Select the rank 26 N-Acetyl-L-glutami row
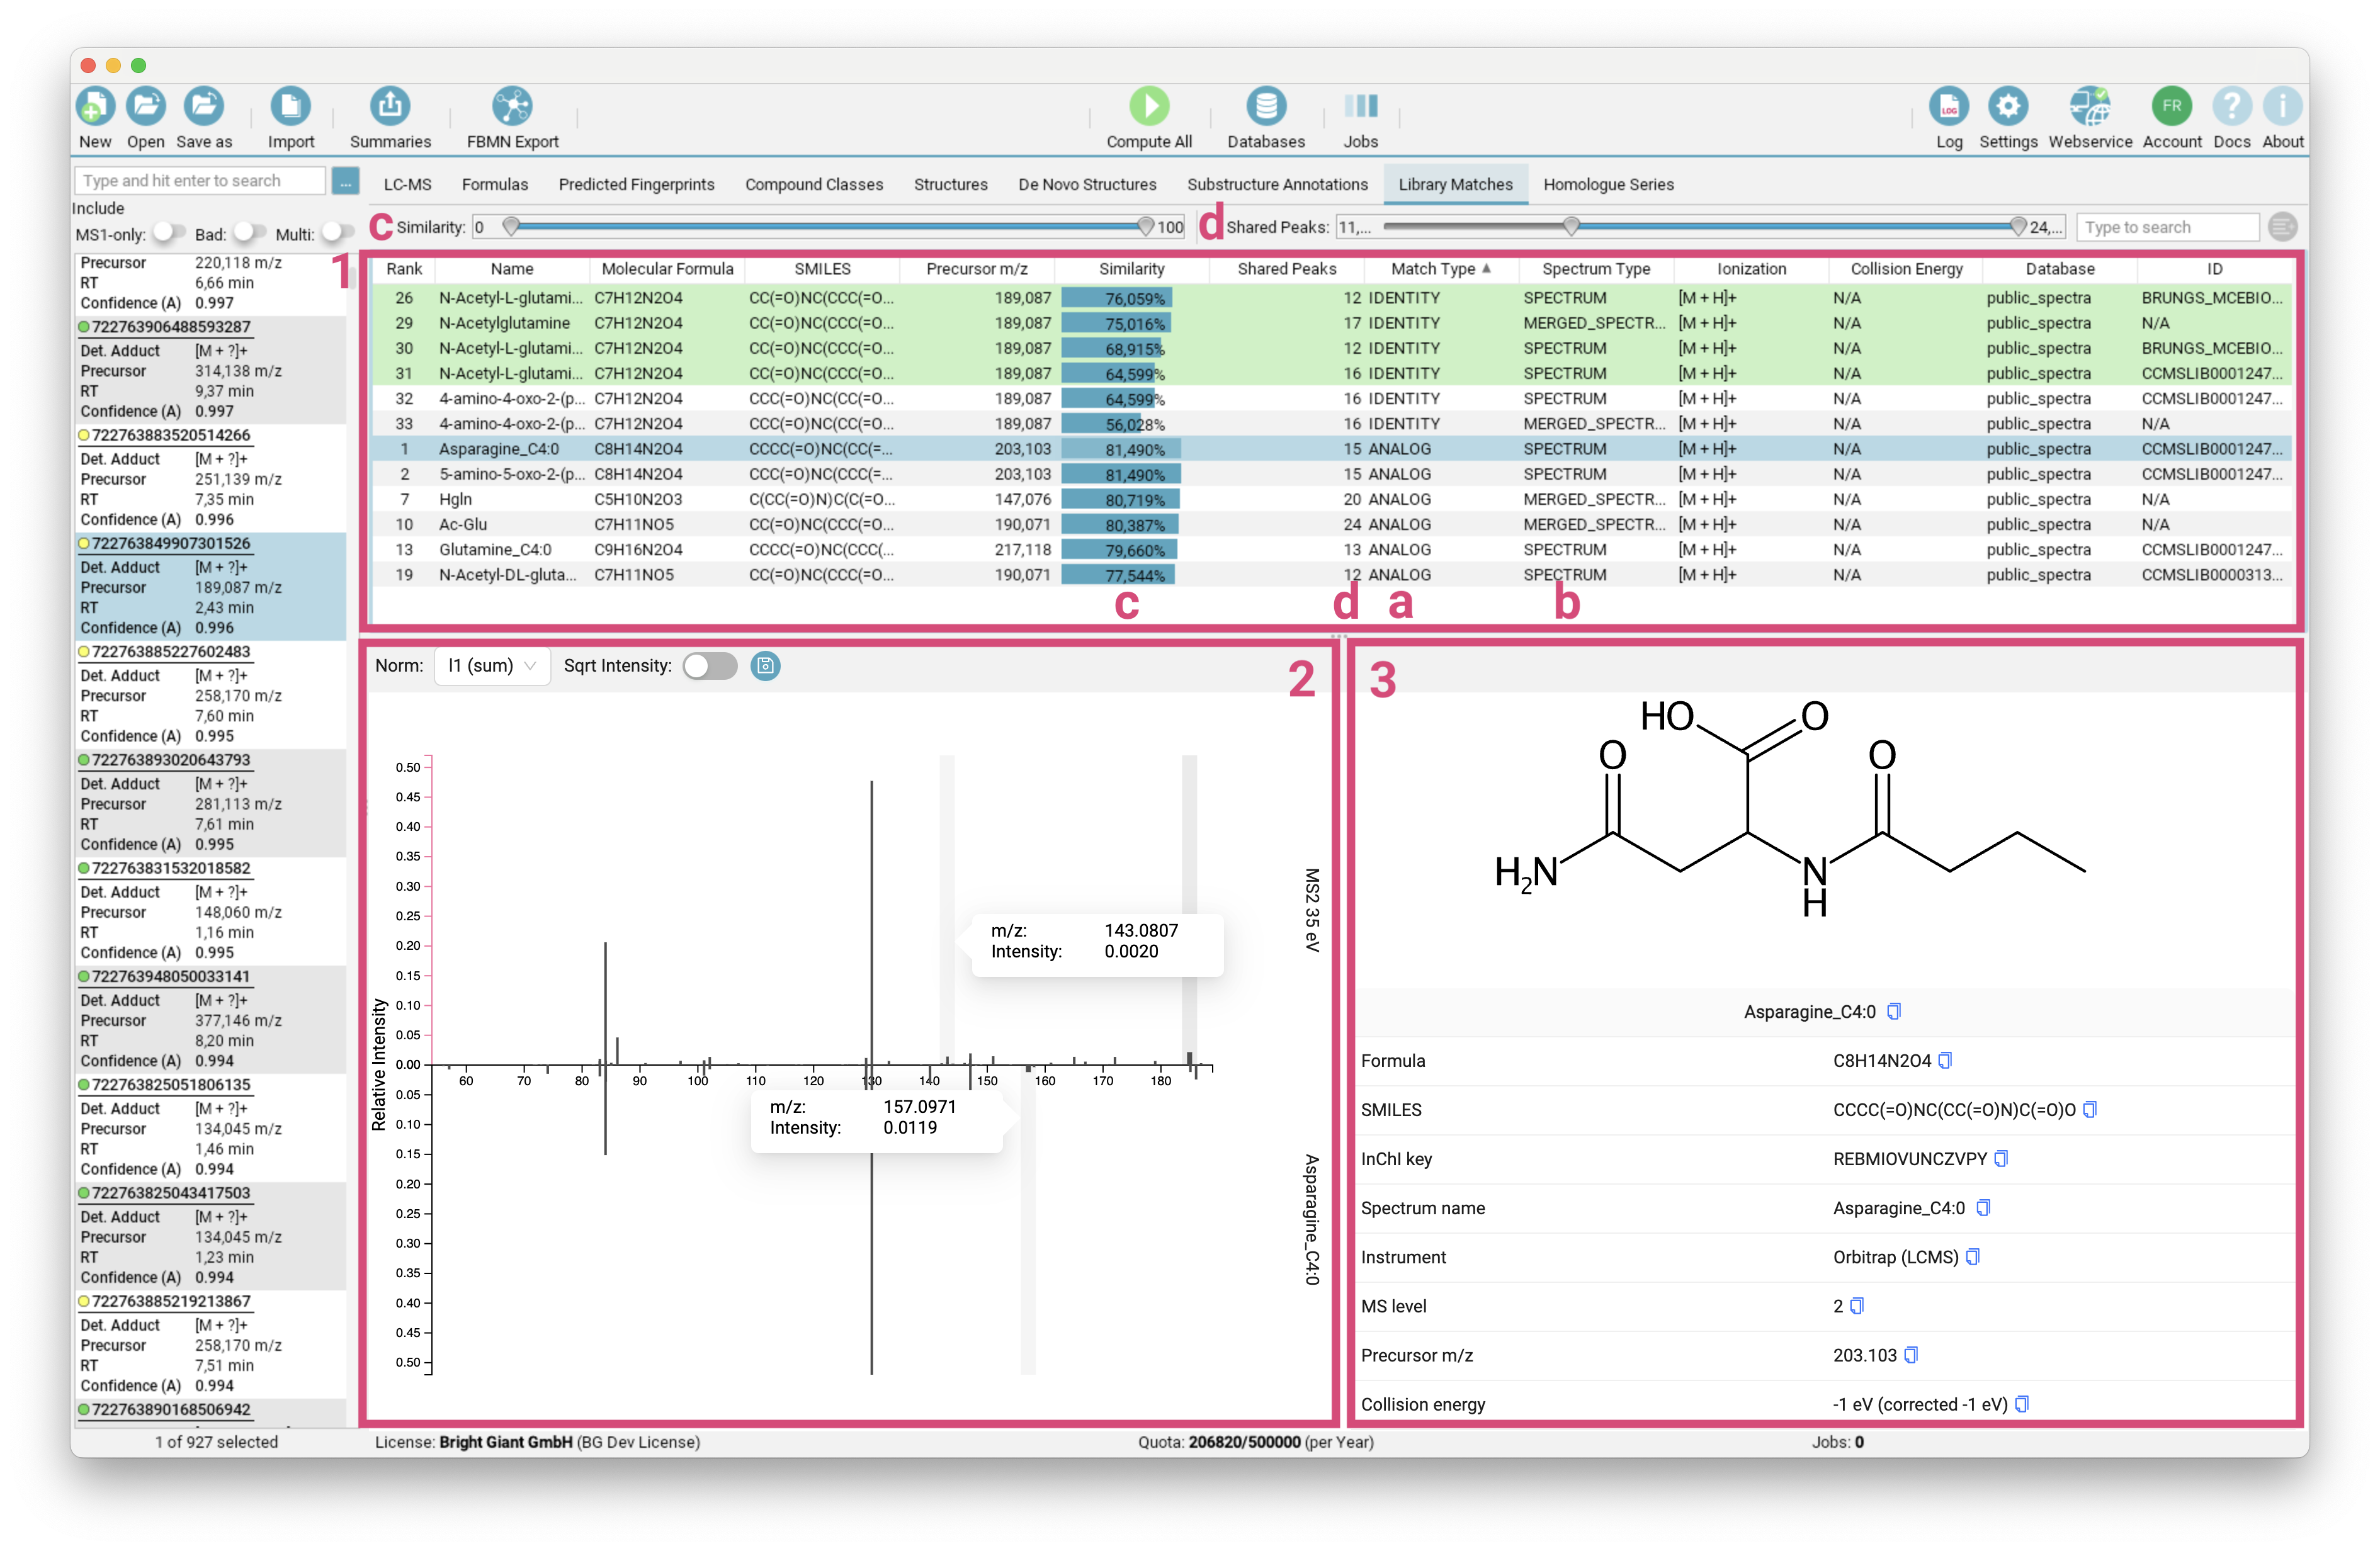 1331,298
